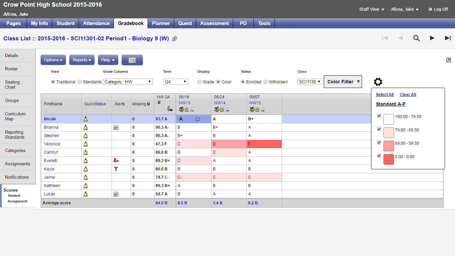Switch to the Assessment tab
This screenshot has width=455, height=256.
215,23
